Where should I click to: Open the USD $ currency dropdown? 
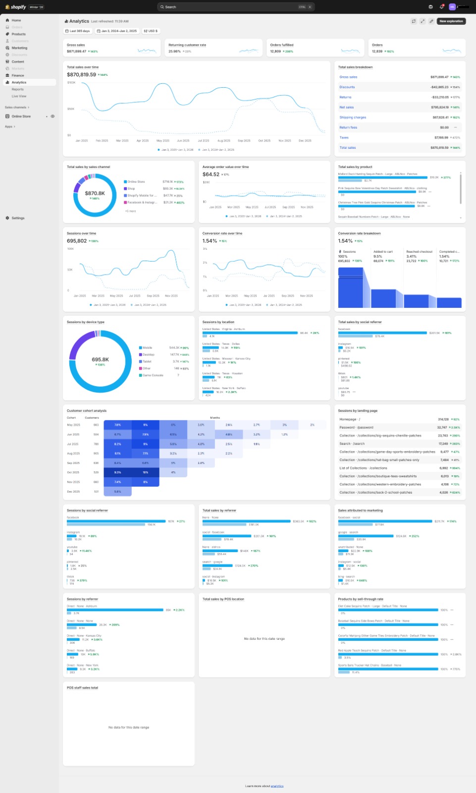click(151, 31)
